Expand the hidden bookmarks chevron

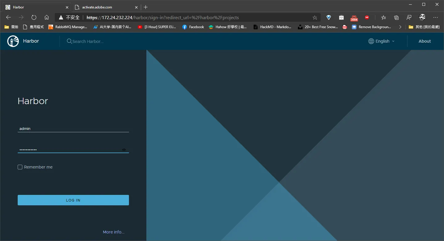(x=400, y=27)
